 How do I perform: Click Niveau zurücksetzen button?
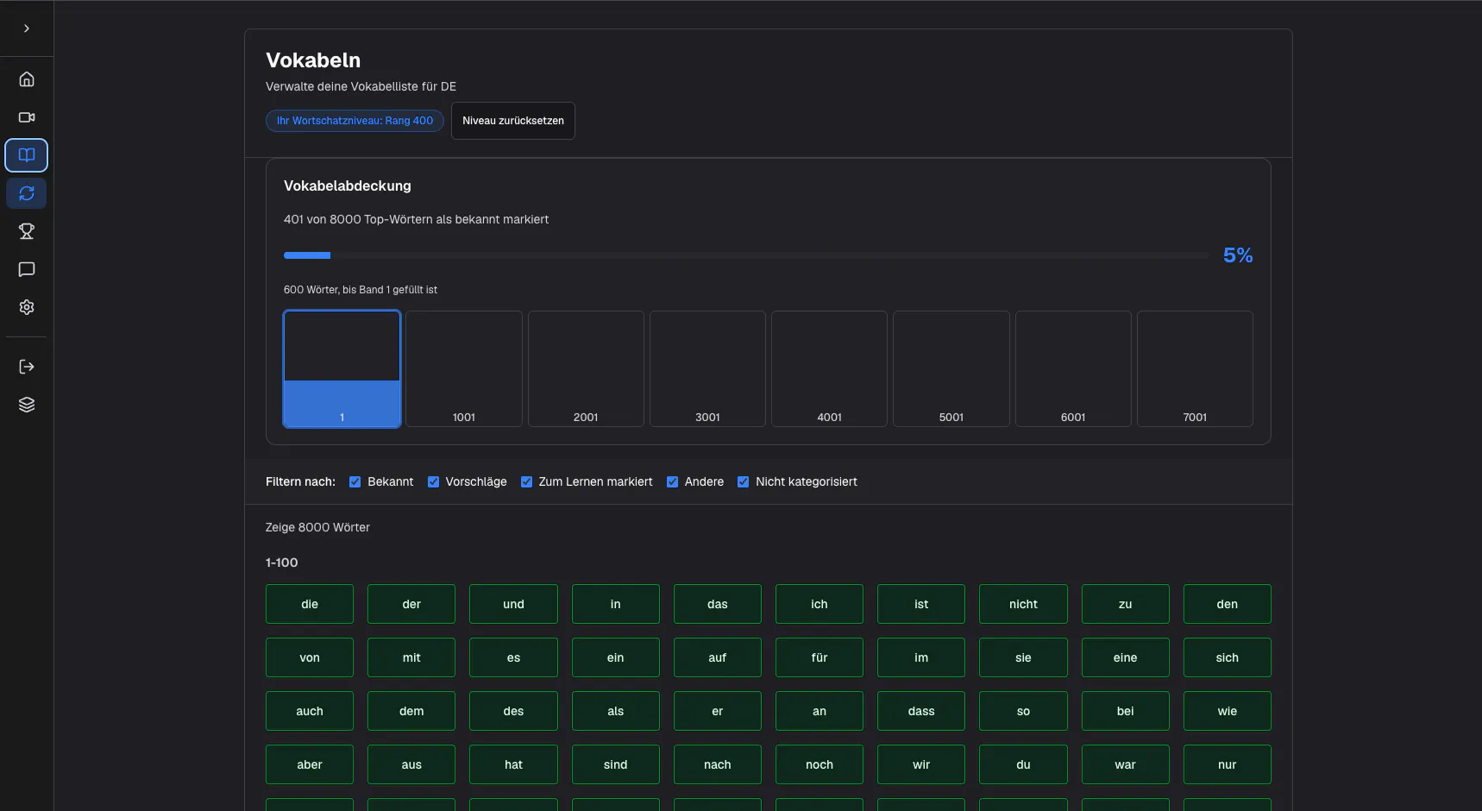(513, 121)
